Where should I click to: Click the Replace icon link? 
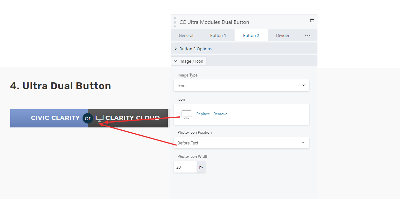coord(203,114)
